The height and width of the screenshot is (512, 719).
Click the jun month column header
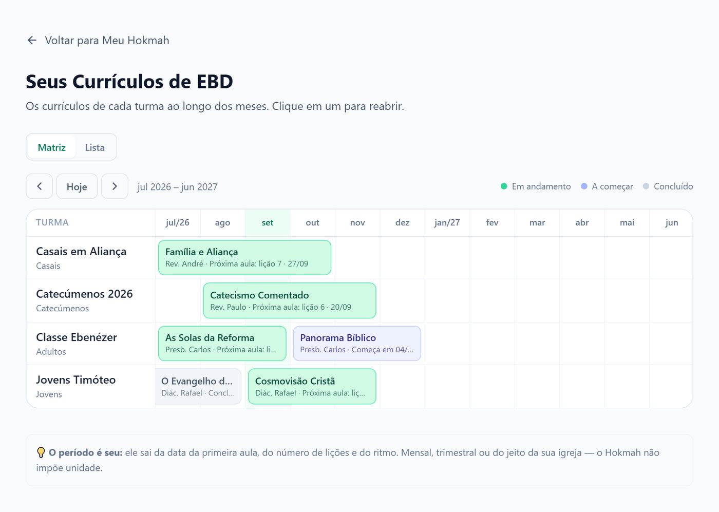coord(672,223)
